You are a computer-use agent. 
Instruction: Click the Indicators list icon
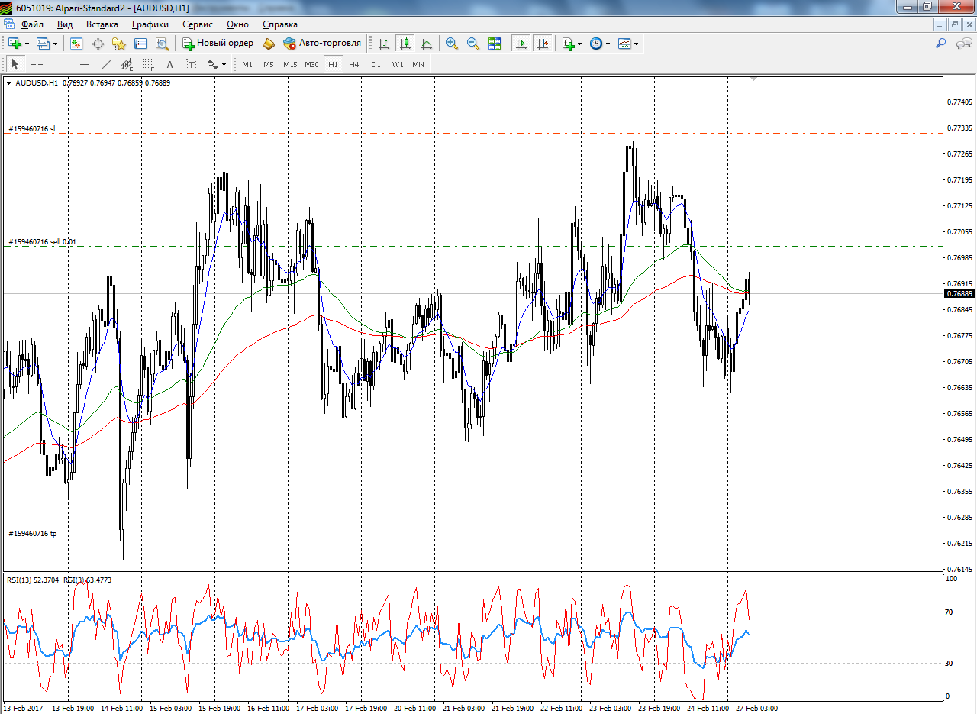[x=568, y=44]
